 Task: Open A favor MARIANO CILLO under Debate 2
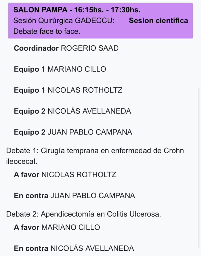(x=57, y=227)
